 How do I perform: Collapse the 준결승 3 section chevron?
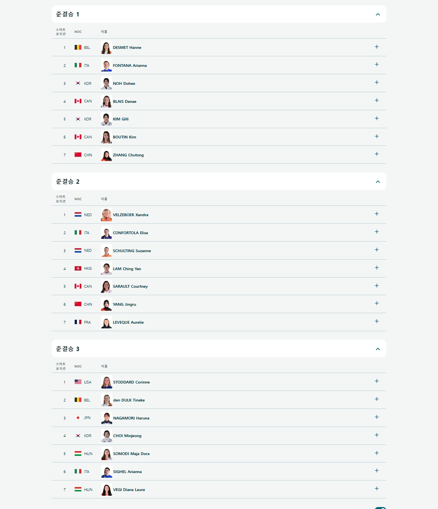point(378,349)
